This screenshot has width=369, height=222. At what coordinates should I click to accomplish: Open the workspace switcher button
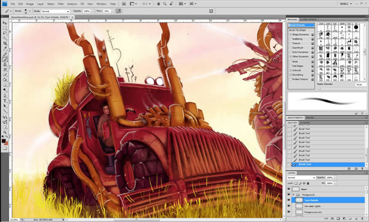[x=346, y=4]
